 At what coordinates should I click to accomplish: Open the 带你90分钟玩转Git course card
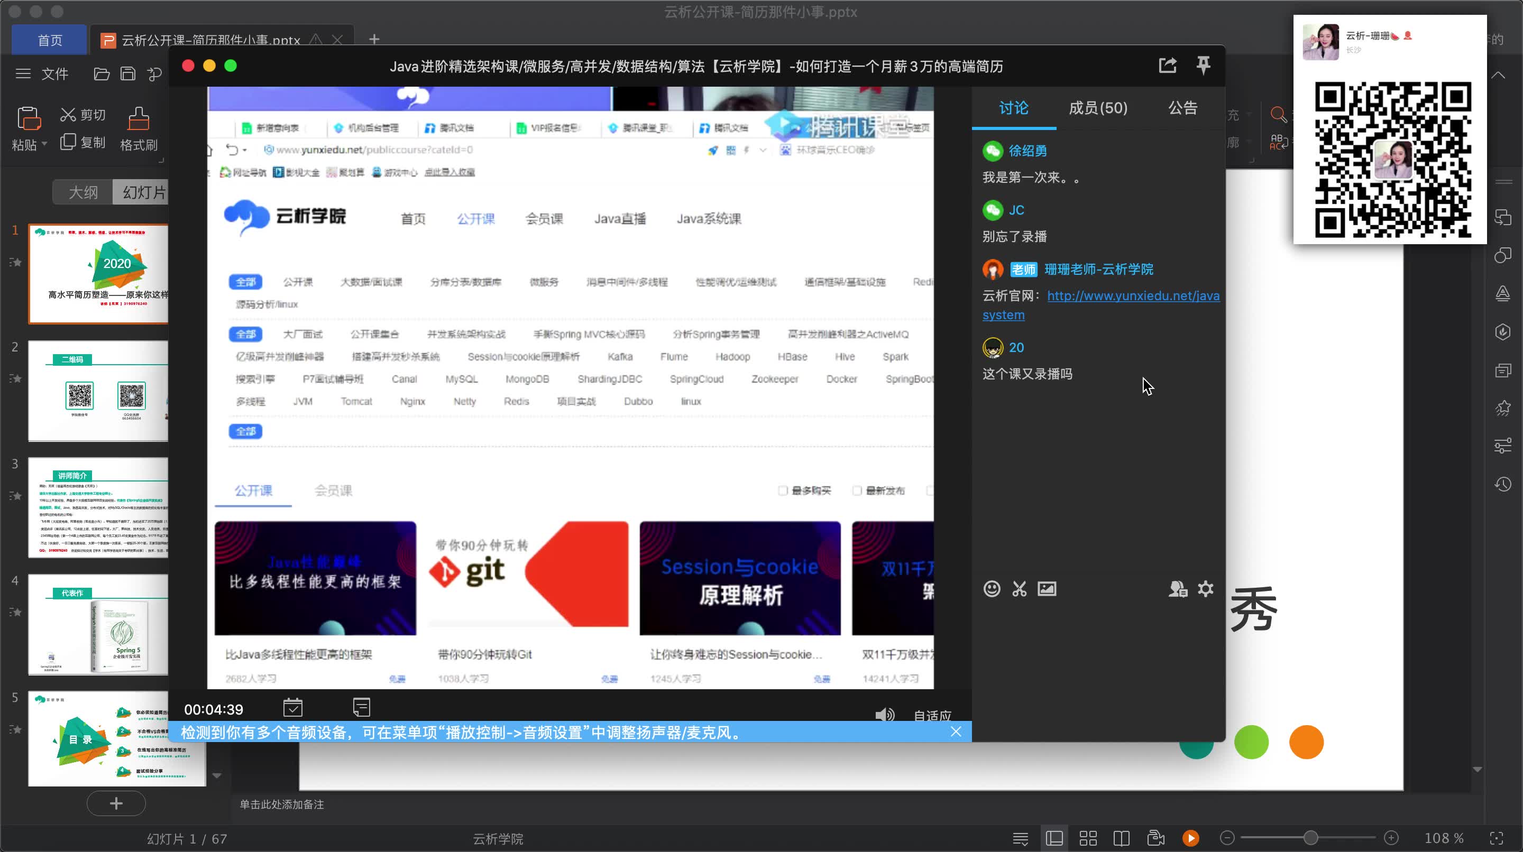point(528,601)
